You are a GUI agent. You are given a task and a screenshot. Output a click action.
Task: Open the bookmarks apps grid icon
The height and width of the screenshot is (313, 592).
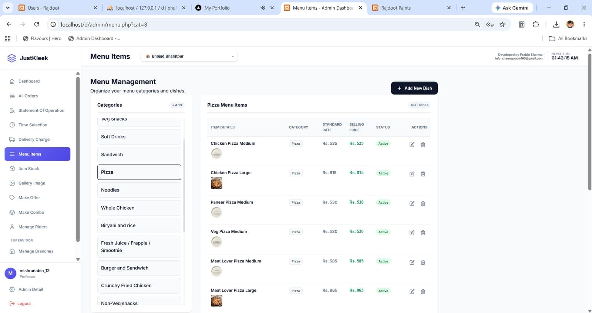coord(7,38)
